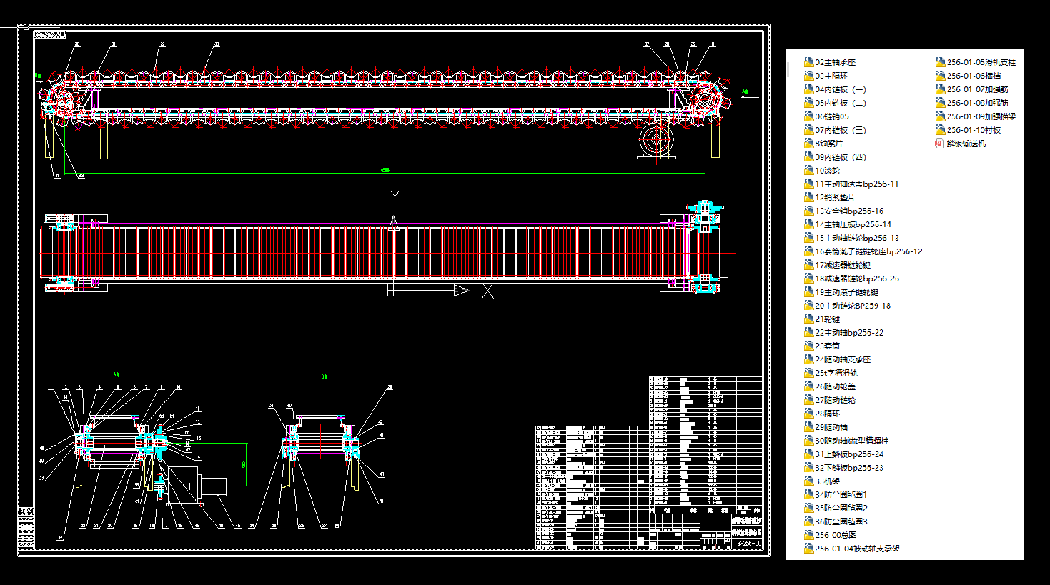Click the file icon next to 21轮键
The height and width of the screenshot is (585, 1050).
pos(808,319)
